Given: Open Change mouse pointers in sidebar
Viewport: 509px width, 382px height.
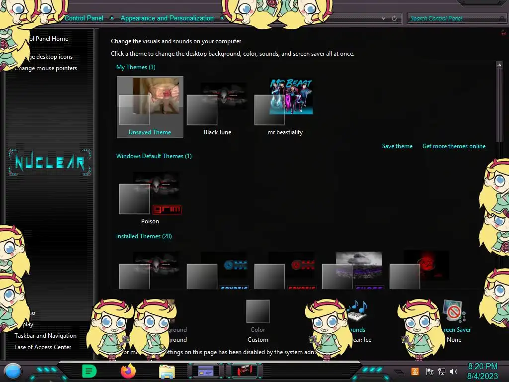Looking at the screenshot, I should click(46, 68).
